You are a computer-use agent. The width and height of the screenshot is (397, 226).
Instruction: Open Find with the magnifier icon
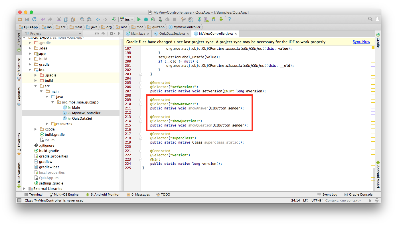pos(82,19)
